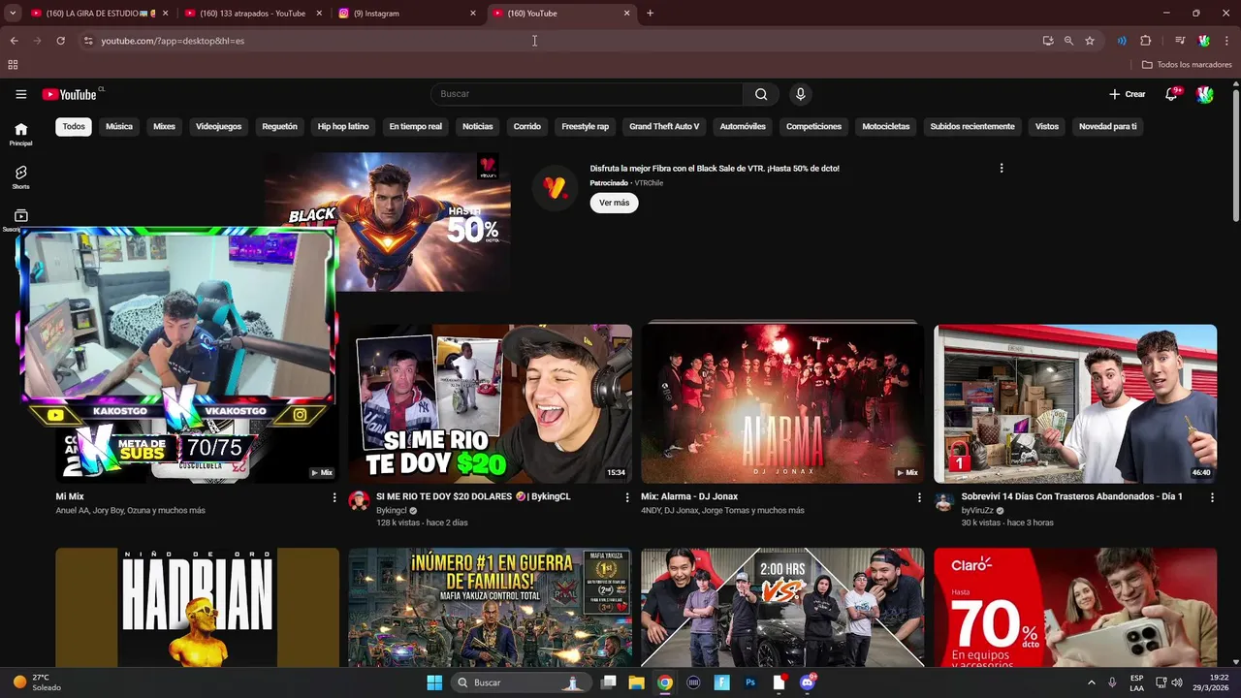The width and height of the screenshot is (1241, 698).
Task: Open Photoshop from the taskbar
Action: (x=750, y=682)
